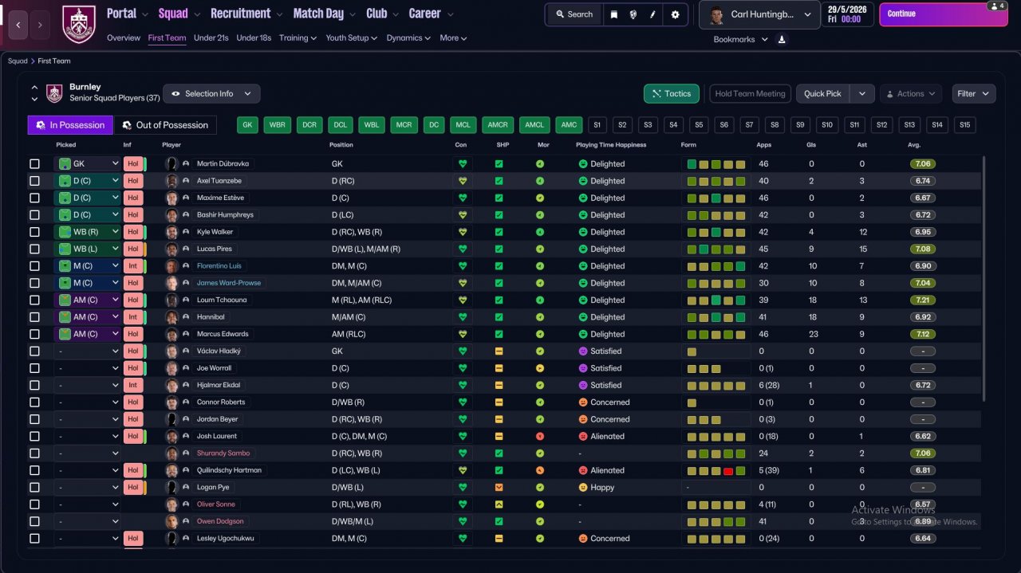Open the WB (R) position dropdown
The image size is (1021, 573).
[87, 232]
